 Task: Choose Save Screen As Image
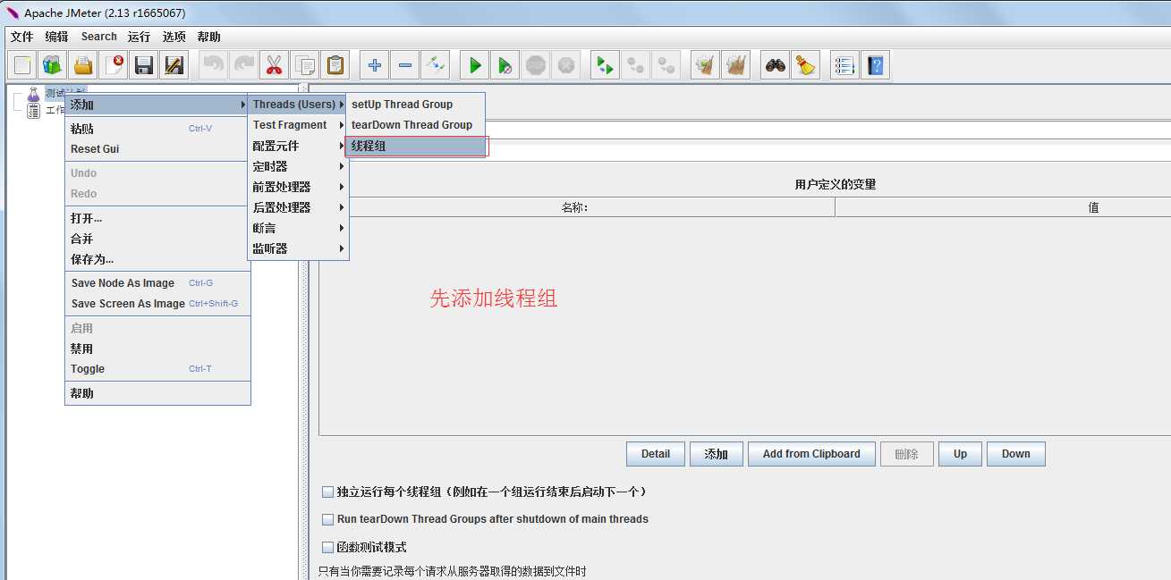(x=157, y=304)
